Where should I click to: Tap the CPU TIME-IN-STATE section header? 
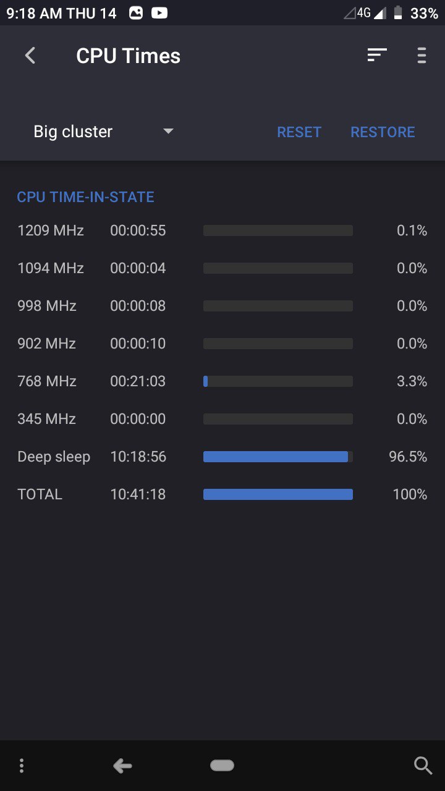85,197
